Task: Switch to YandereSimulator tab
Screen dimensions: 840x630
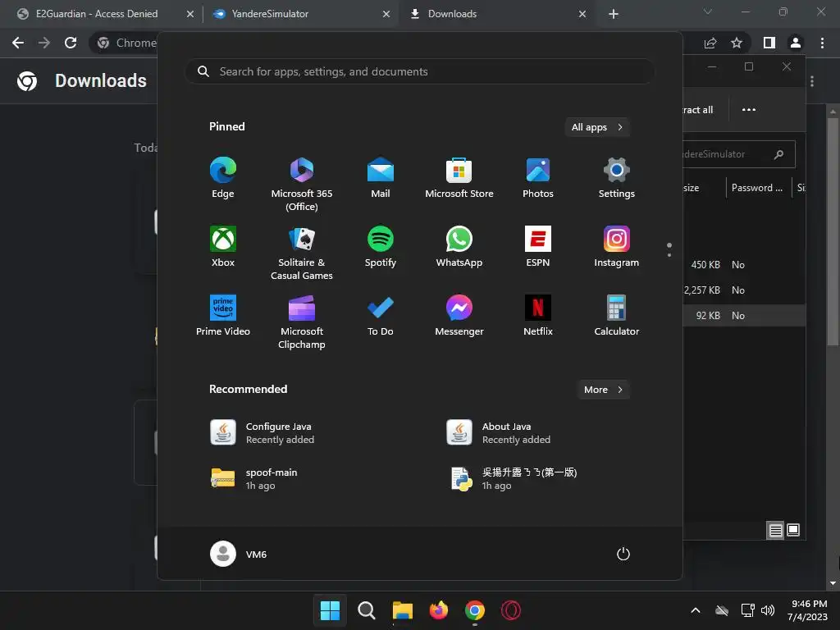Action: (269, 14)
